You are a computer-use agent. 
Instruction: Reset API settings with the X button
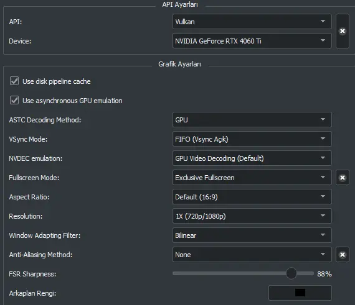pos(343,31)
